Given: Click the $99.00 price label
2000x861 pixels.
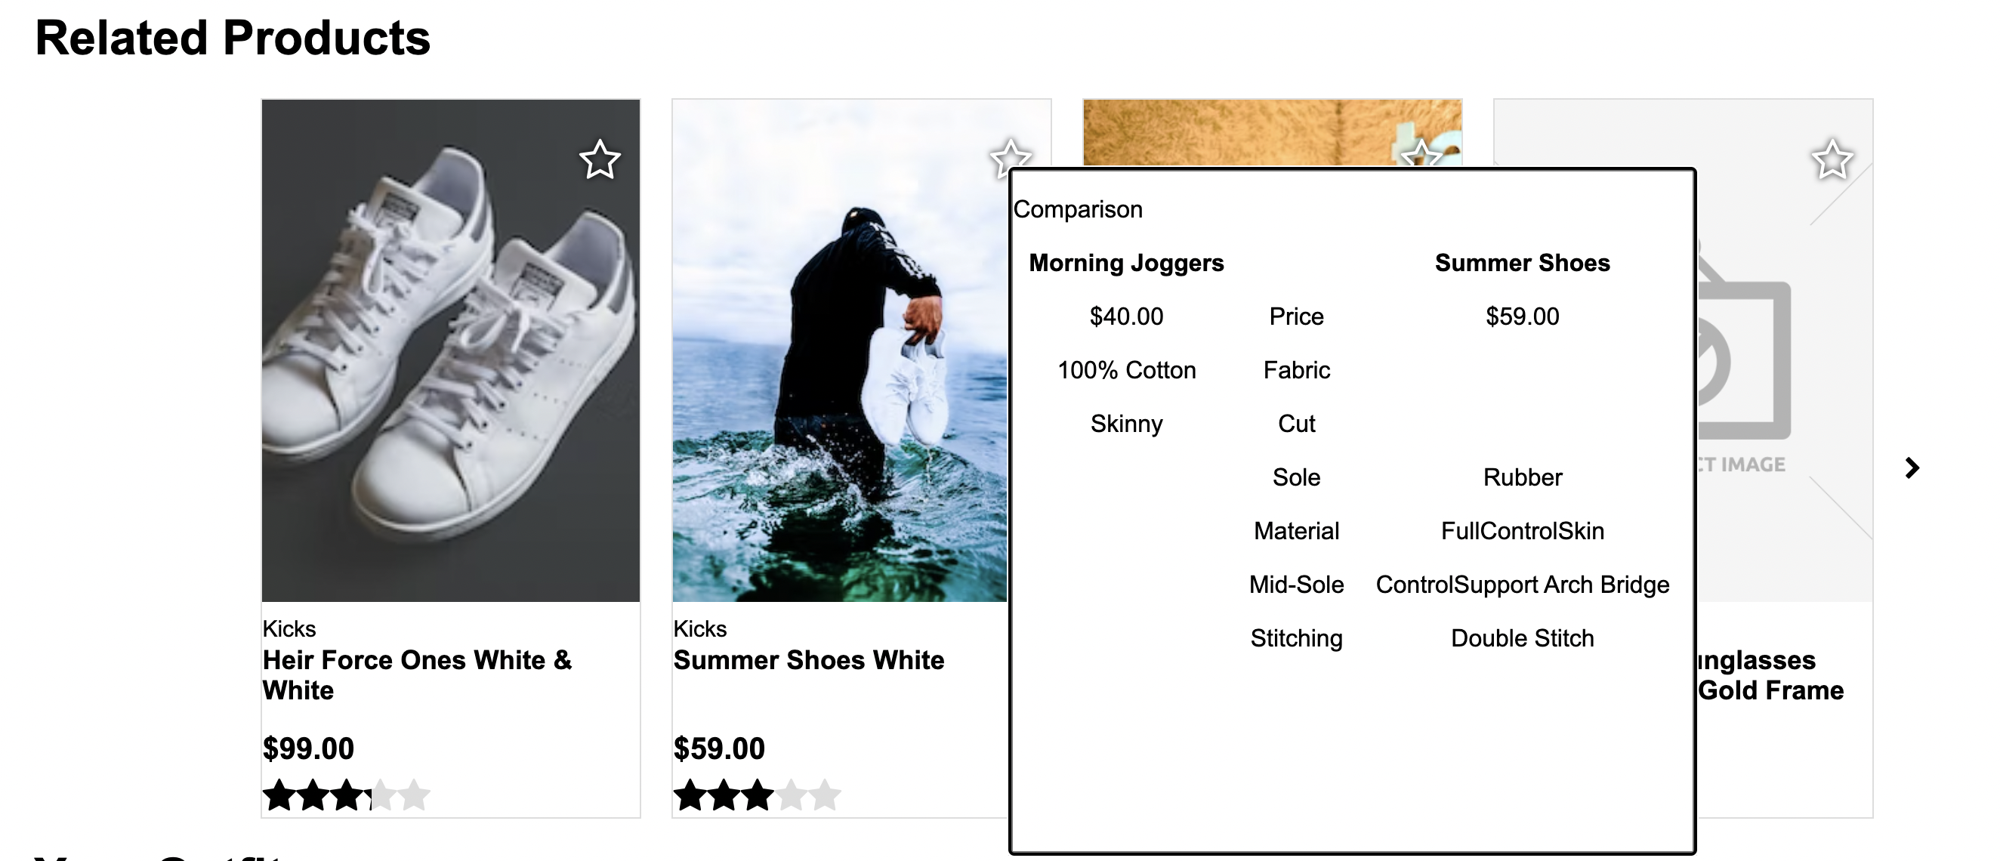Looking at the screenshot, I should pyautogui.click(x=308, y=748).
